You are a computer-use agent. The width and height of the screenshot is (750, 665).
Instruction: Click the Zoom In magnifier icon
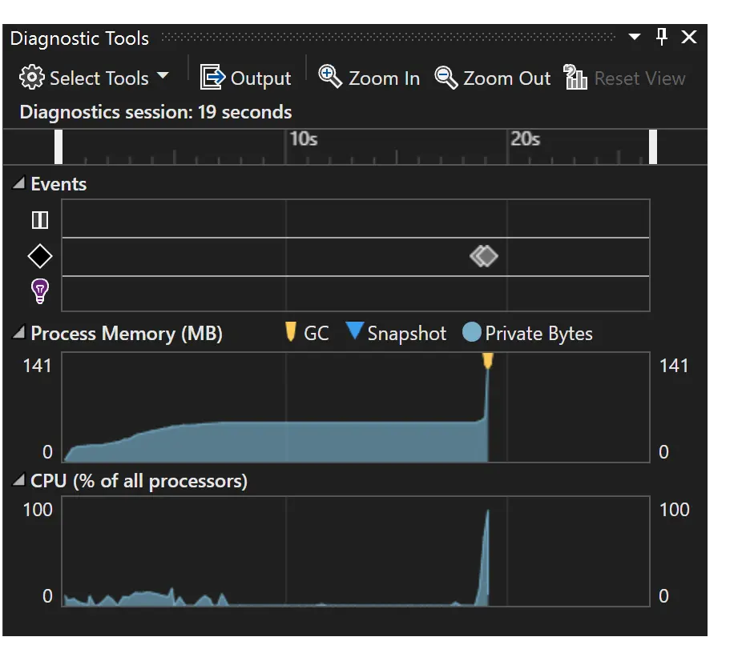click(x=329, y=77)
